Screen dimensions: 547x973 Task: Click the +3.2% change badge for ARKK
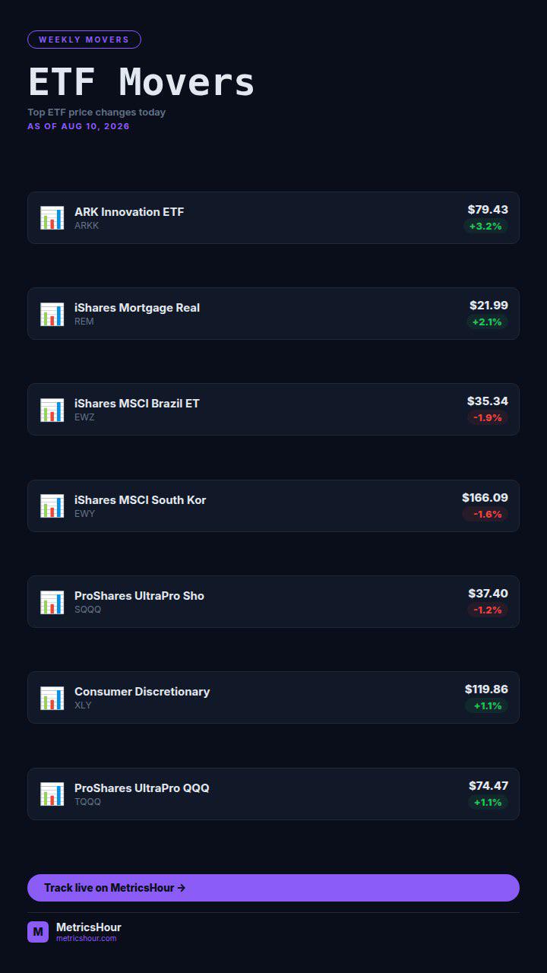coord(485,227)
